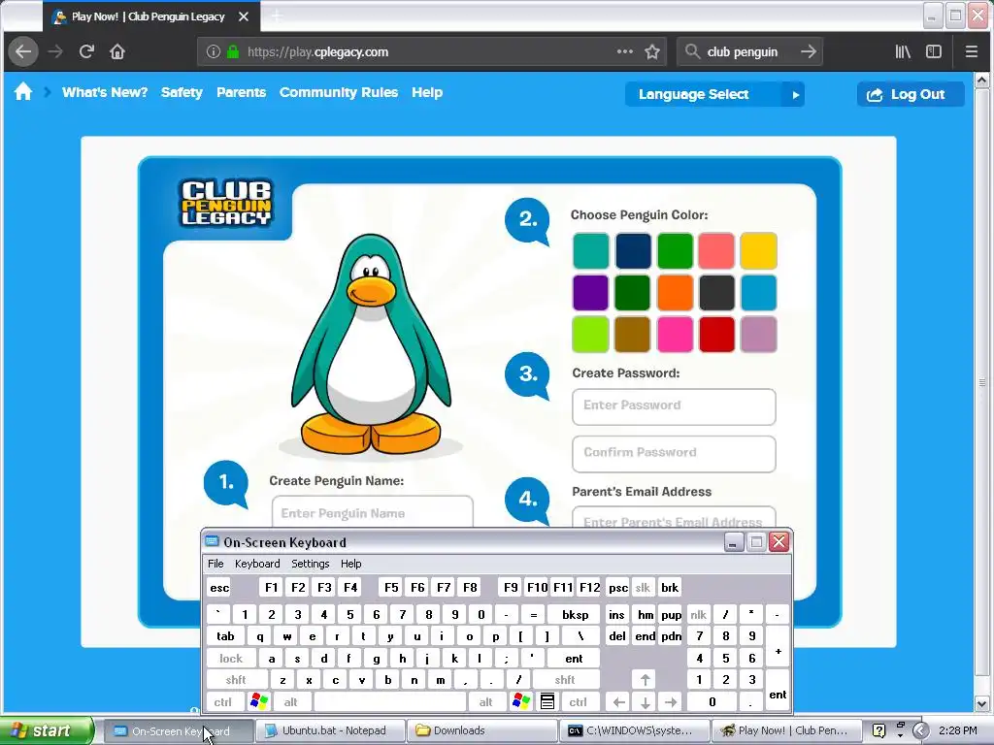Open the What's New? link

click(x=105, y=92)
